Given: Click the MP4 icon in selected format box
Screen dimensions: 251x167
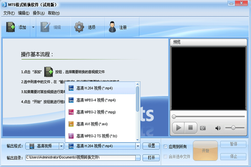Looking at the screenshot, I should (x=71, y=146).
